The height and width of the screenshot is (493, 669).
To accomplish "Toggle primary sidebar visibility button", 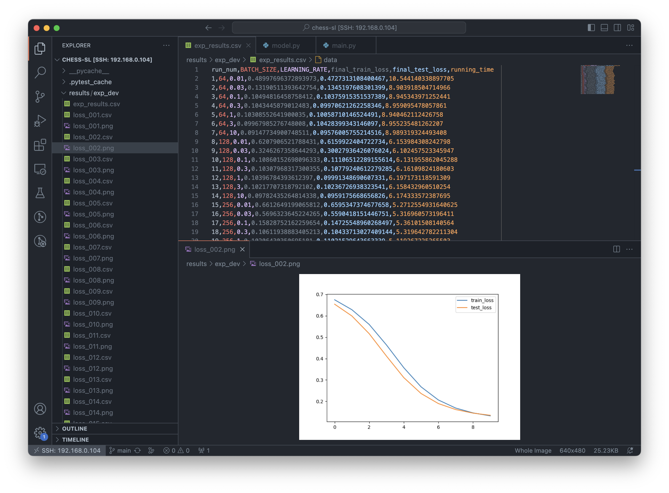I will coord(592,28).
